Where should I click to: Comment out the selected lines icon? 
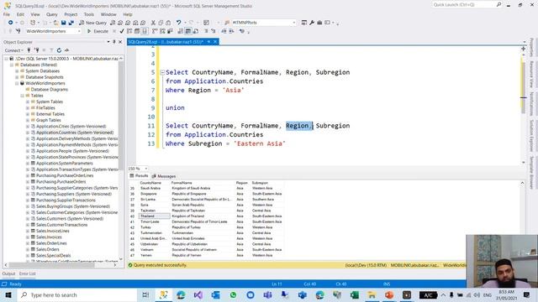tap(206, 31)
